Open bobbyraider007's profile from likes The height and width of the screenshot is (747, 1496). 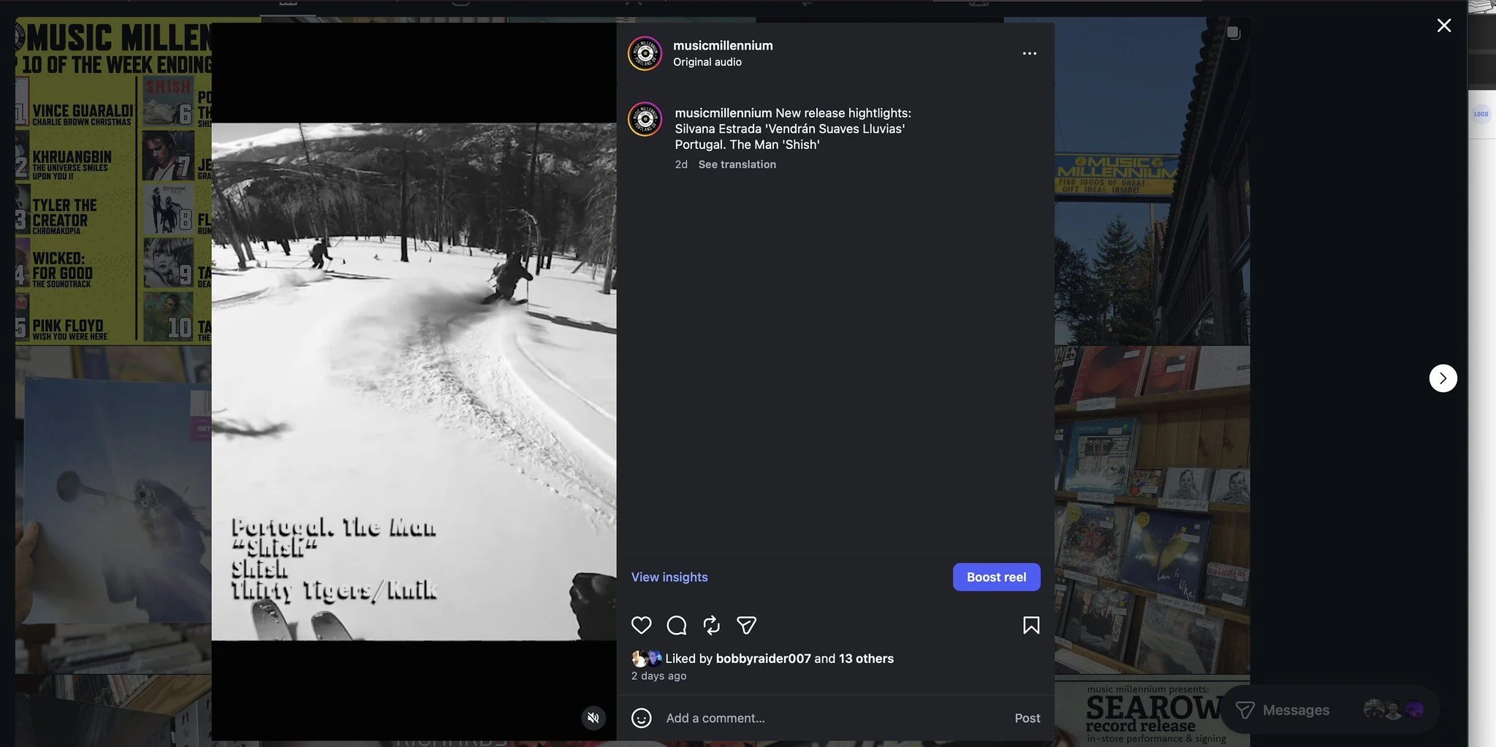click(x=763, y=659)
